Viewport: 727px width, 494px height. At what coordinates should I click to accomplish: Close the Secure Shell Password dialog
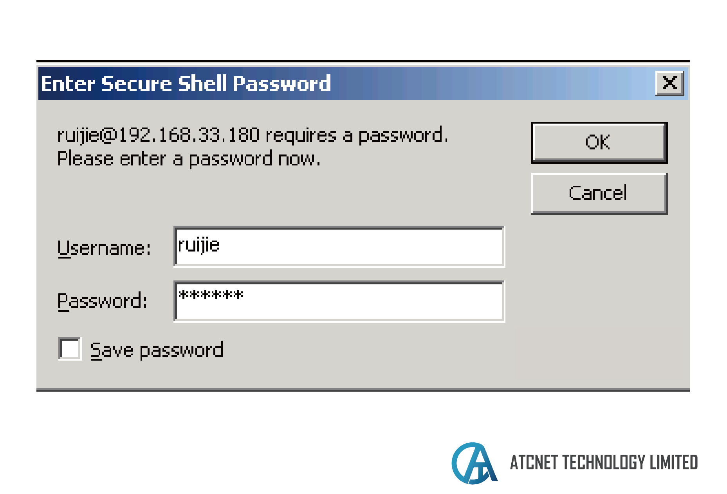670,83
